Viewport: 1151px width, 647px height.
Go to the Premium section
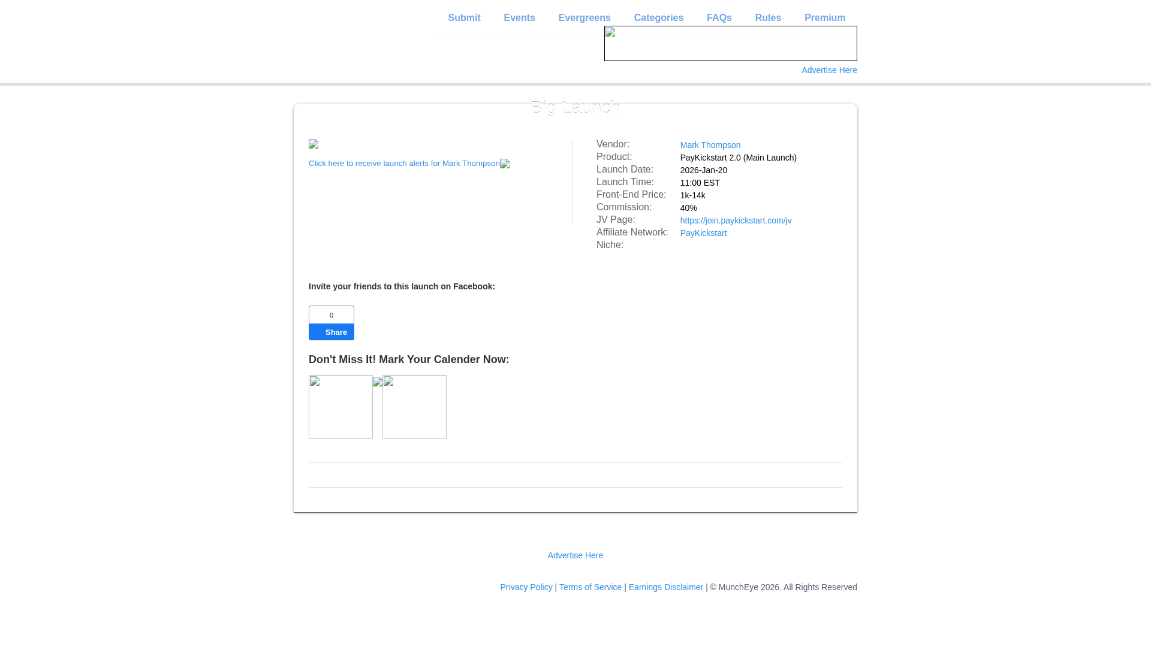click(x=825, y=18)
